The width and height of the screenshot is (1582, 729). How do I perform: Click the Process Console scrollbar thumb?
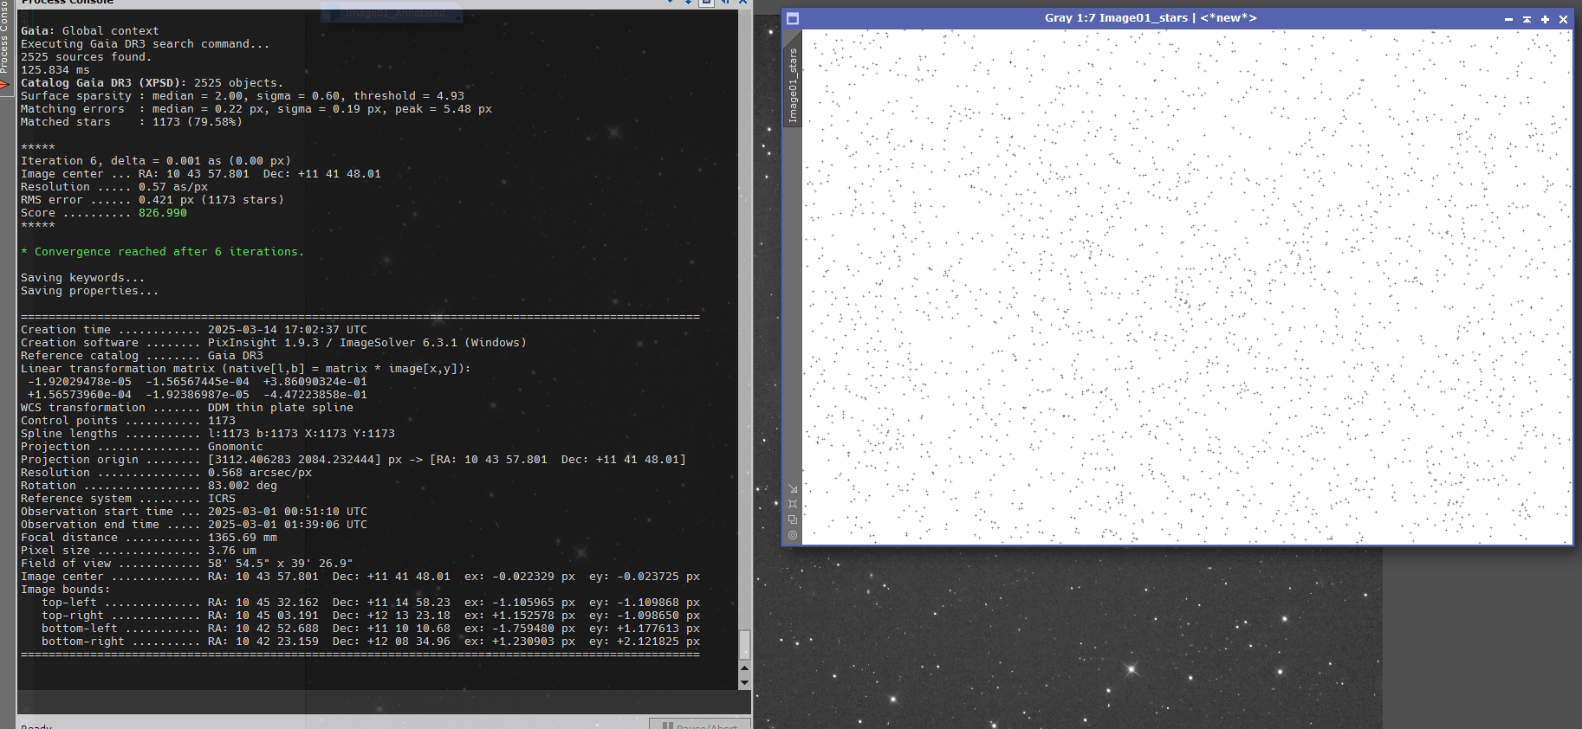(744, 644)
